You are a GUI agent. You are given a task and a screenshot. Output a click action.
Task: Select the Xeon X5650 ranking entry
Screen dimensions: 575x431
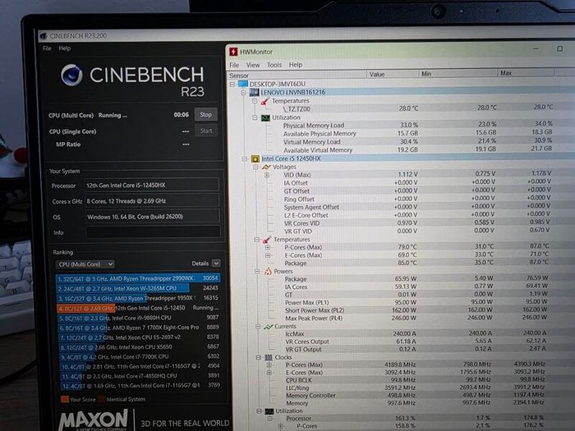coord(140,347)
